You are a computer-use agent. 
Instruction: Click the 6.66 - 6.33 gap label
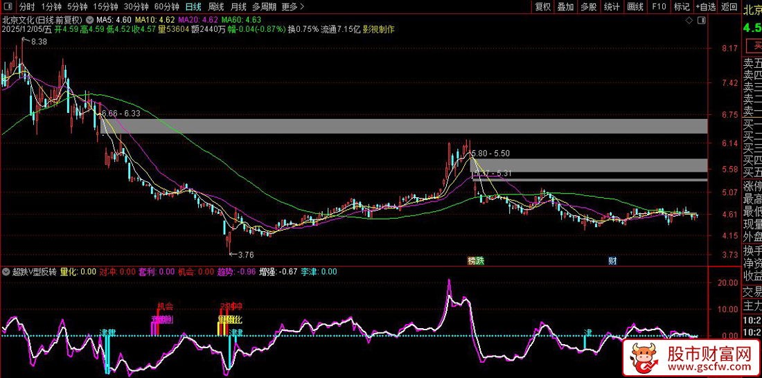(121, 114)
